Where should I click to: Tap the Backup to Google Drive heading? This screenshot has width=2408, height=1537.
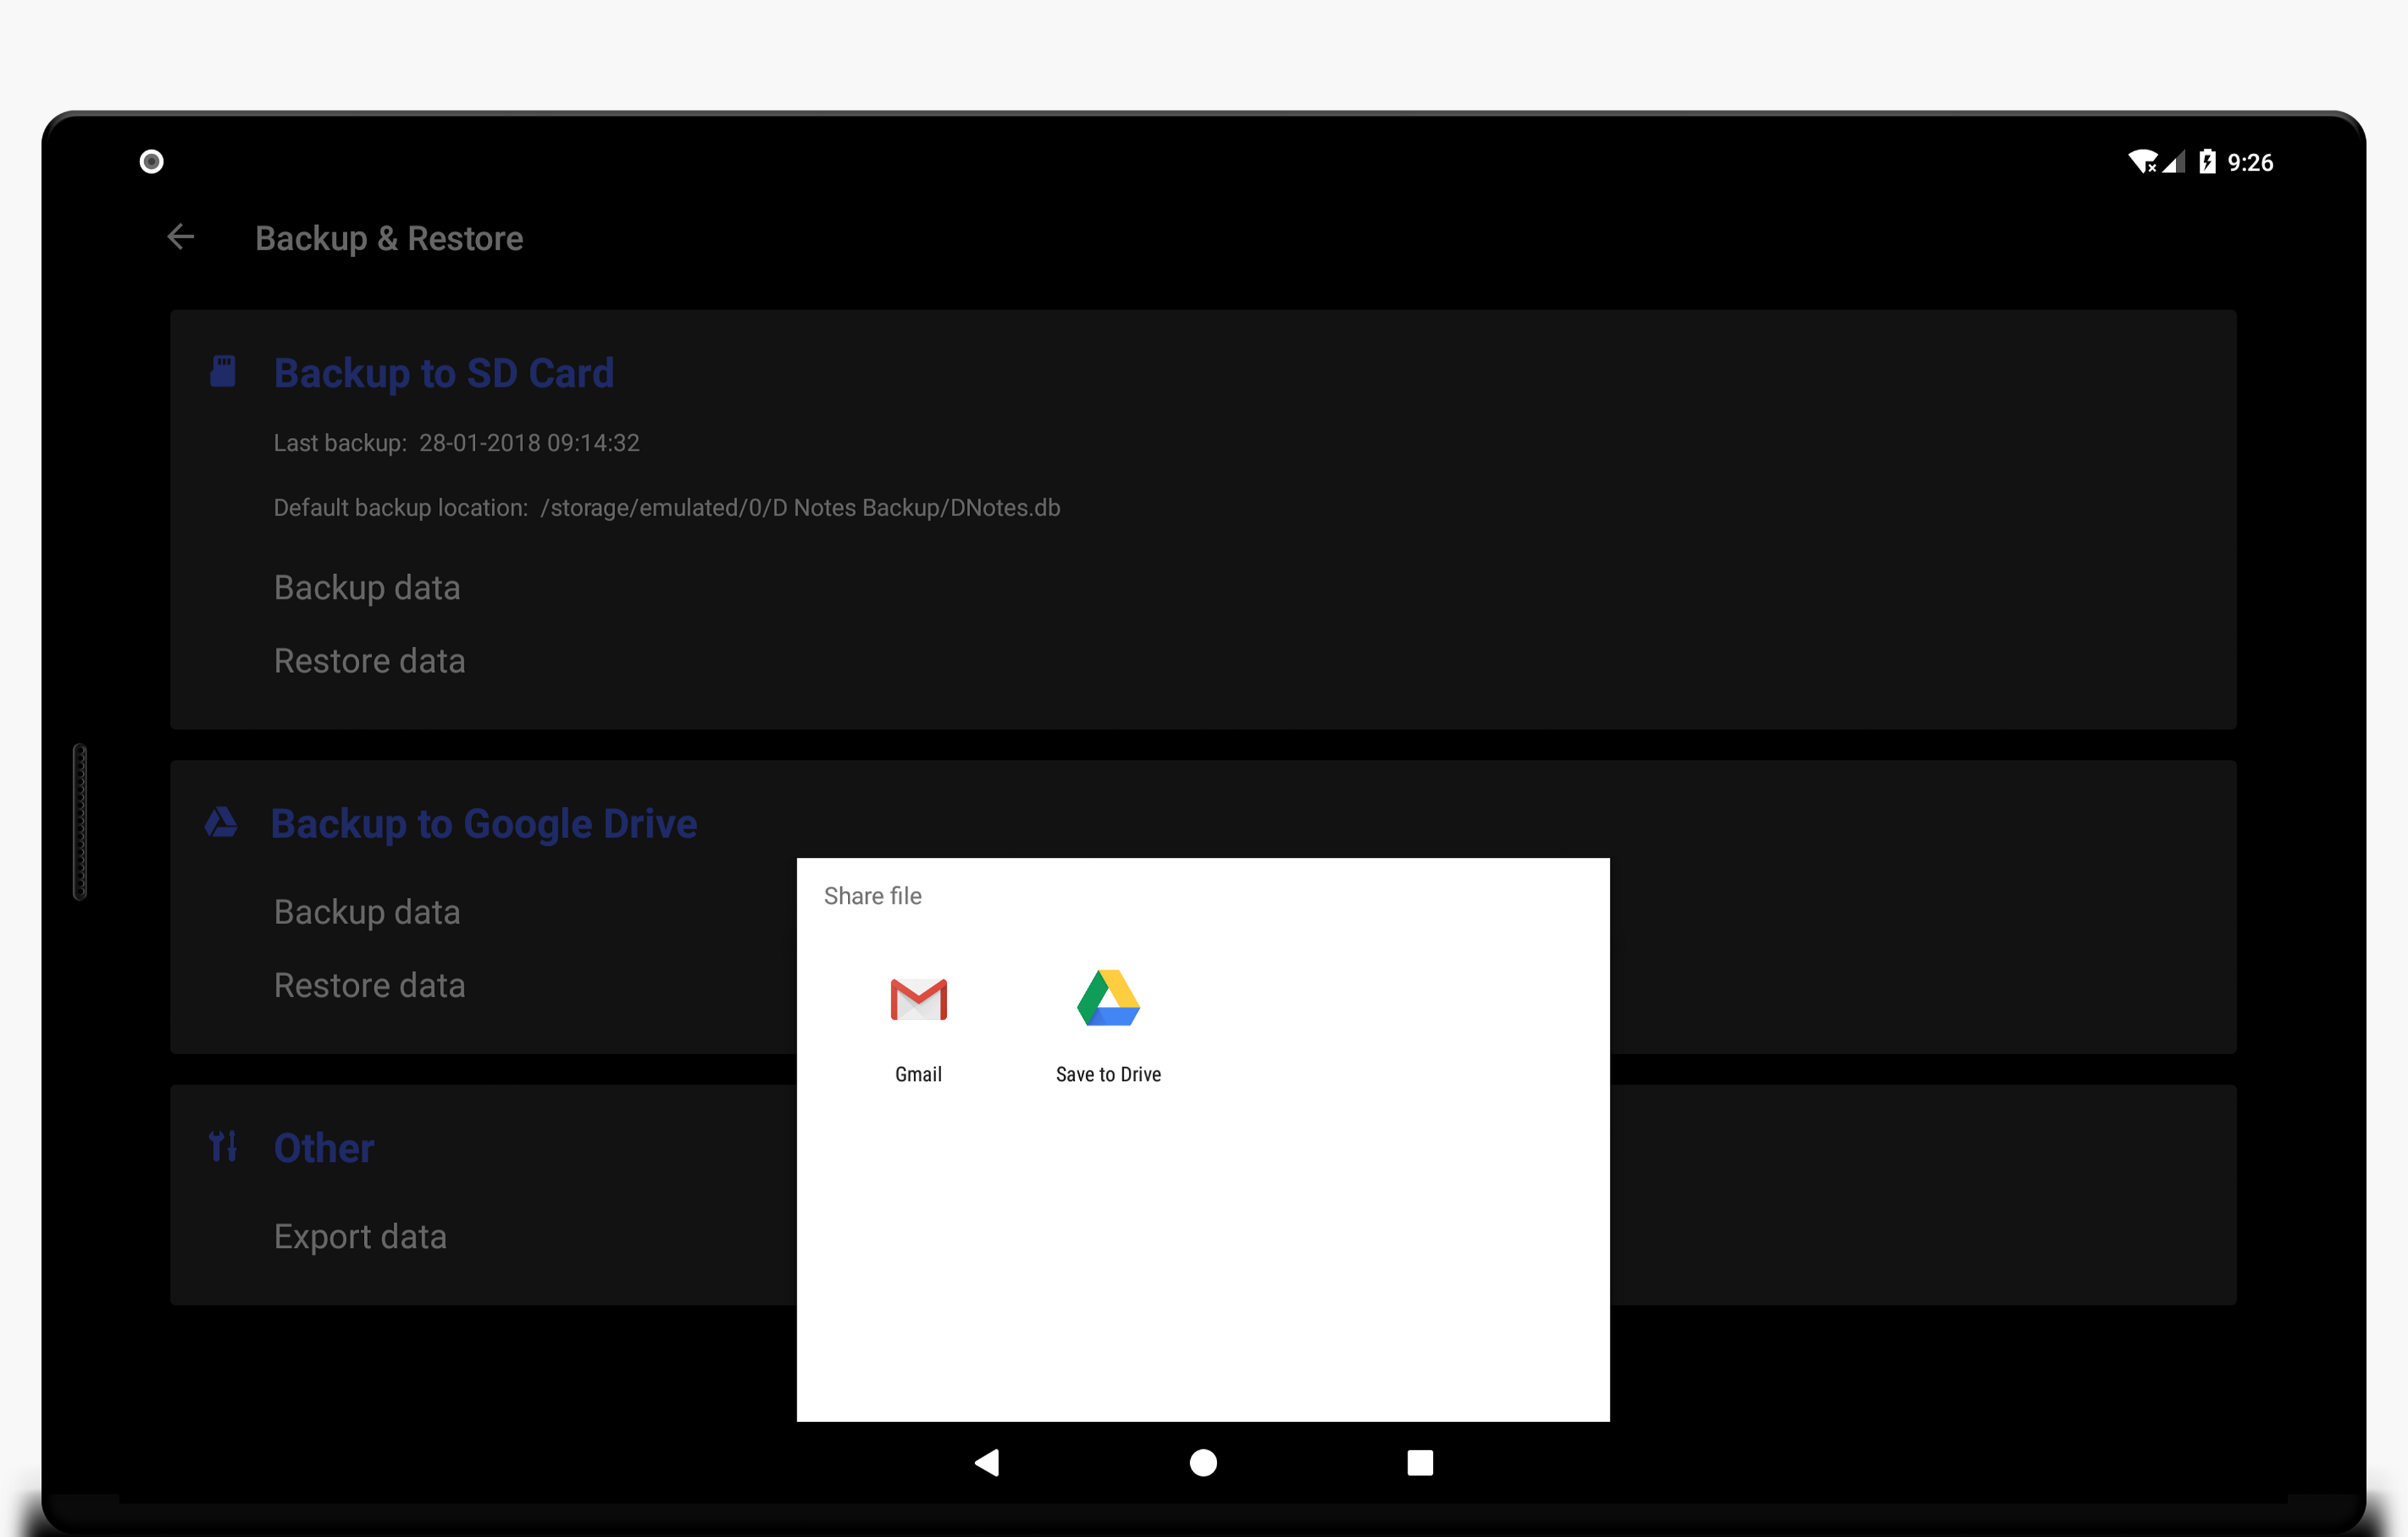pyautogui.click(x=484, y=824)
